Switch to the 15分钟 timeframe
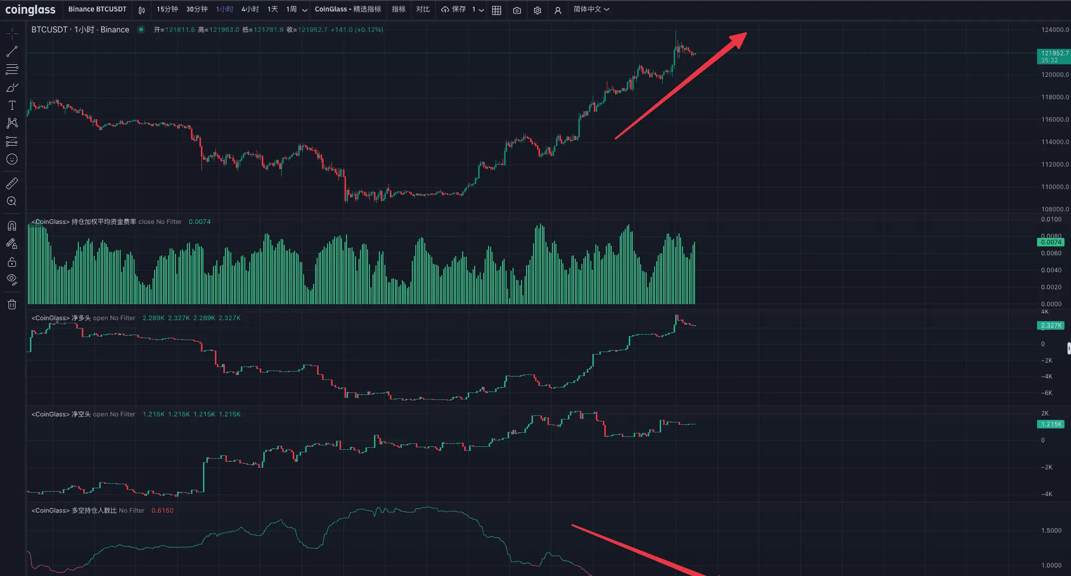Image resolution: width=1071 pixels, height=576 pixels. coord(167,9)
